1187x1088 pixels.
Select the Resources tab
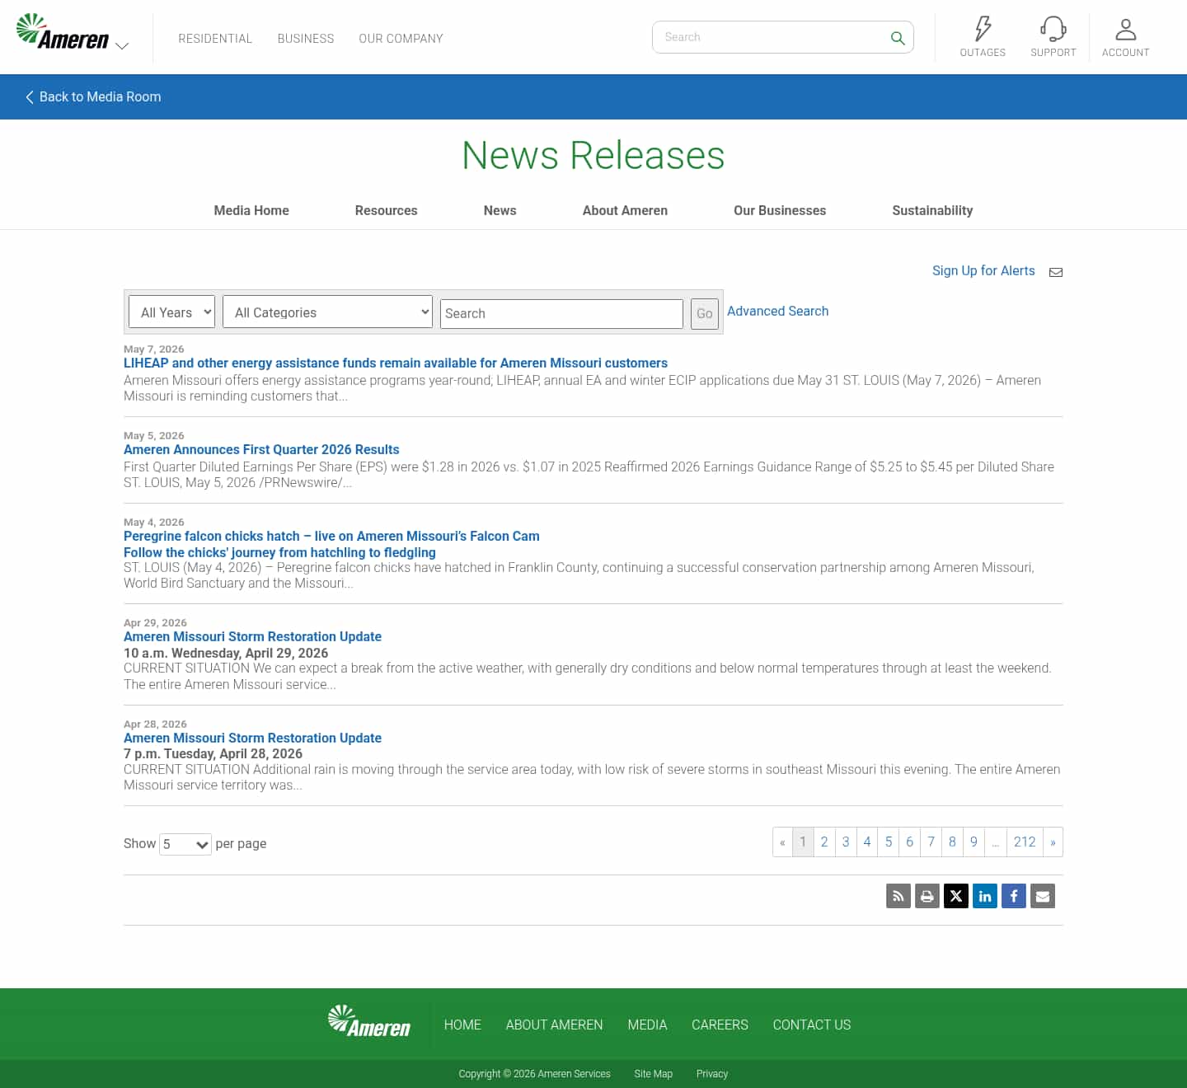[x=386, y=211]
